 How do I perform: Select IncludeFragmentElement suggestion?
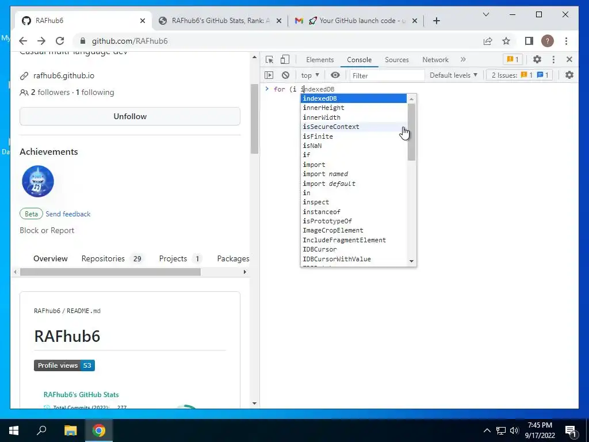[x=354, y=240]
